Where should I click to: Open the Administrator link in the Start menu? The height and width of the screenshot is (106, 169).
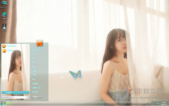(x=36, y=50)
